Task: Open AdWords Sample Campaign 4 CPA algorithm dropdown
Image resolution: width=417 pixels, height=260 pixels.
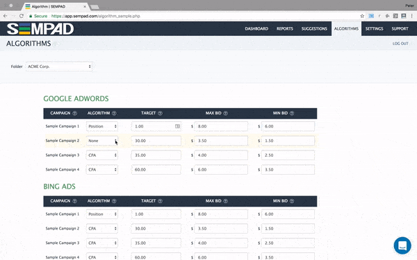Action: [x=102, y=170]
